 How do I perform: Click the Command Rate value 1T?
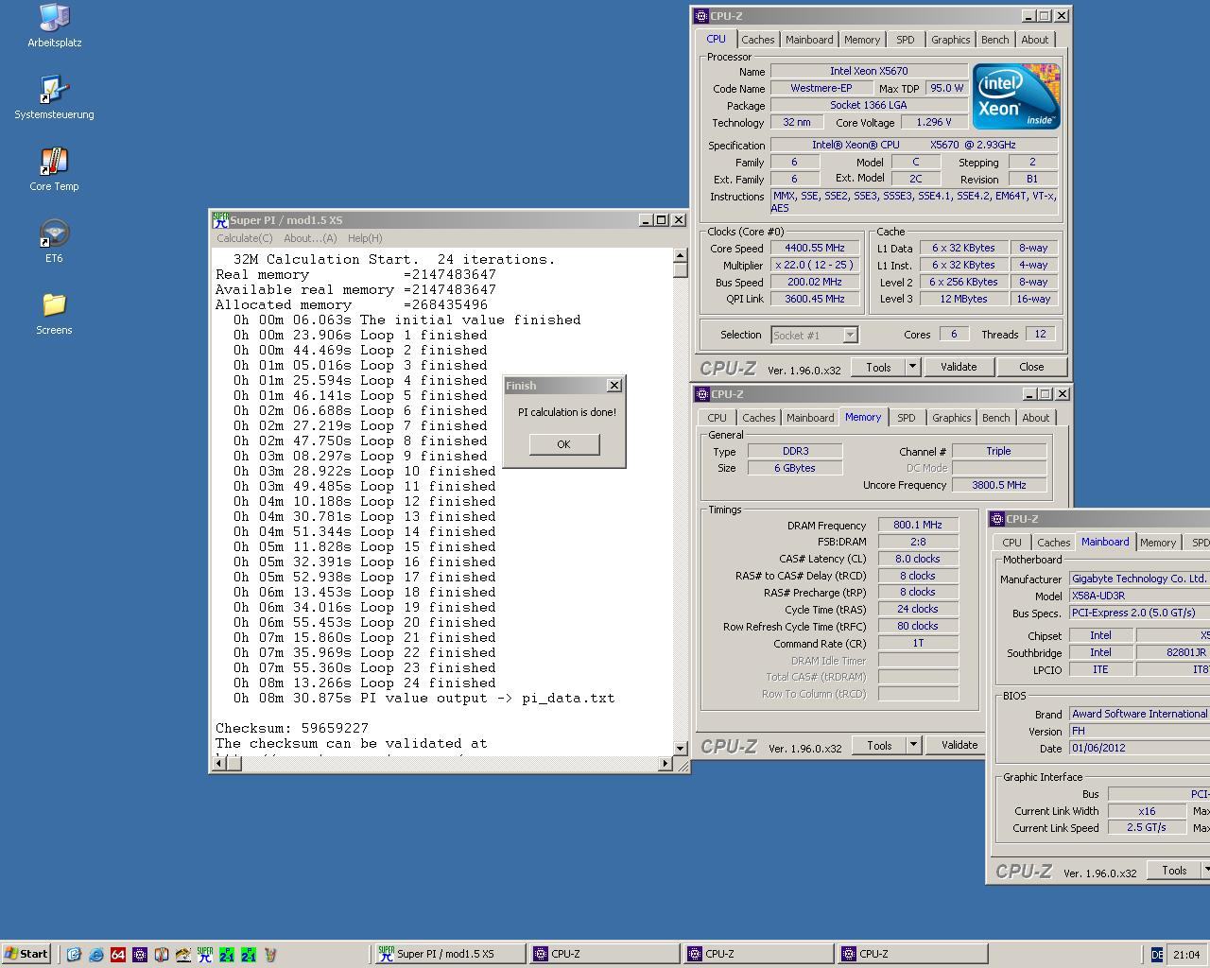[918, 643]
